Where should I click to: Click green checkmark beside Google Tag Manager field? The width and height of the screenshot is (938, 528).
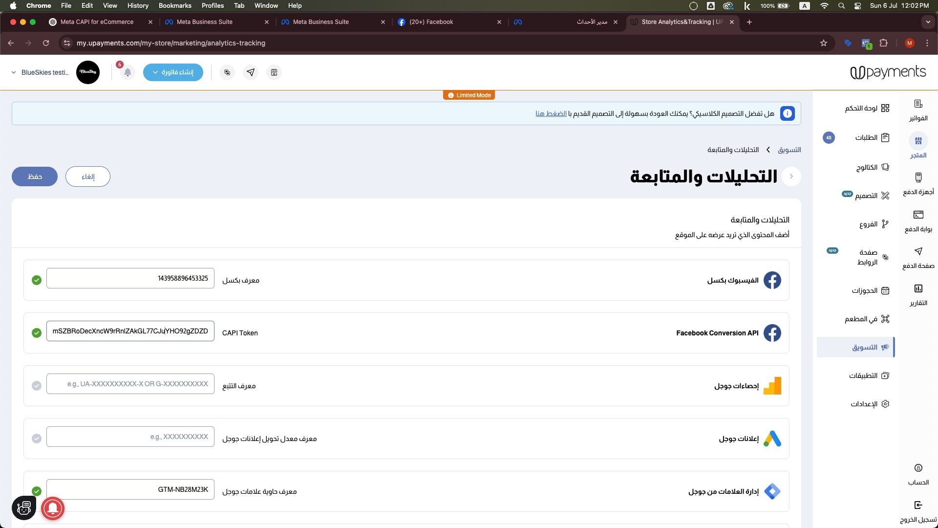[x=37, y=491]
